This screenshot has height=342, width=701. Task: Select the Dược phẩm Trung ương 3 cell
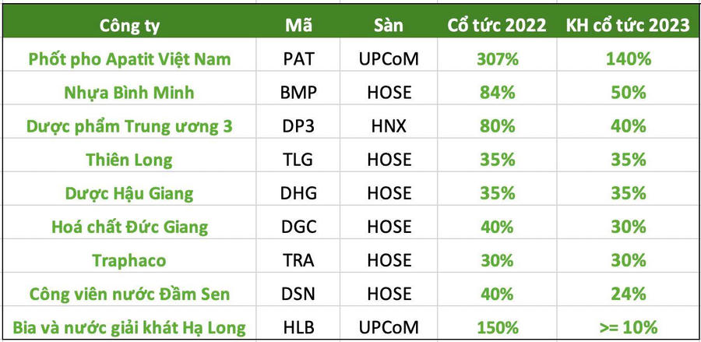(129, 125)
